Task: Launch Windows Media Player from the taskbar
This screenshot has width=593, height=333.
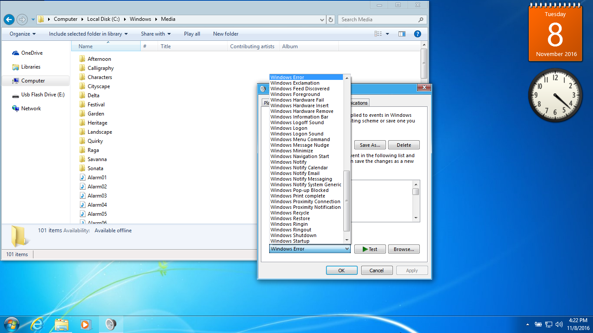Action: coord(86,324)
